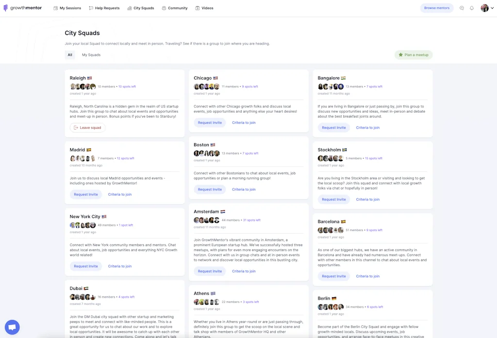Switch to the My Squads tab
This screenshot has height=338, width=497.
tap(91, 54)
